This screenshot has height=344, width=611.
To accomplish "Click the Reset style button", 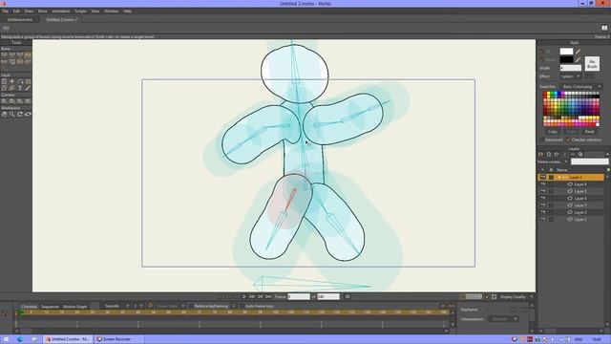I will click(590, 132).
